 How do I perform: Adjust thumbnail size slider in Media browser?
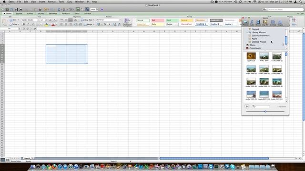click(x=265, y=112)
